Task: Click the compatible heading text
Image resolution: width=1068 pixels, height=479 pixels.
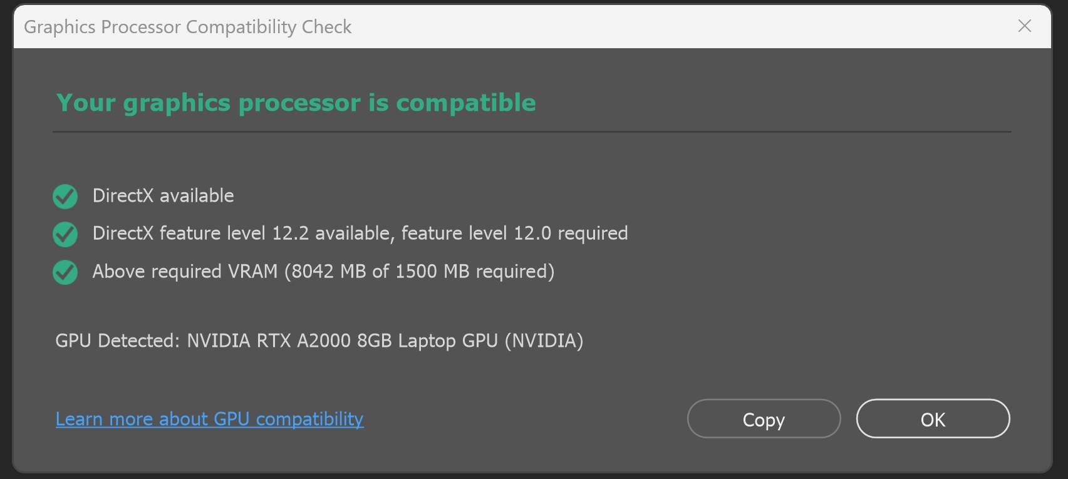Action: click(295, 102)
